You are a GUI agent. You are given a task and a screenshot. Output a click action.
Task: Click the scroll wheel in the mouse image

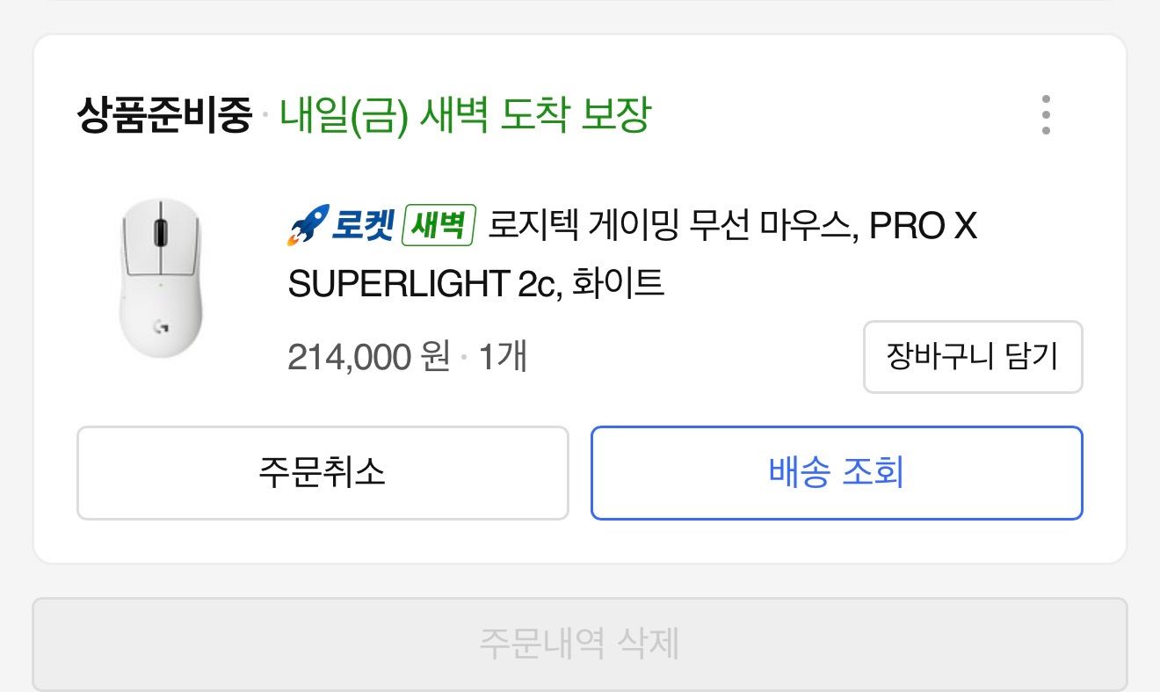(x=160, y=232)
